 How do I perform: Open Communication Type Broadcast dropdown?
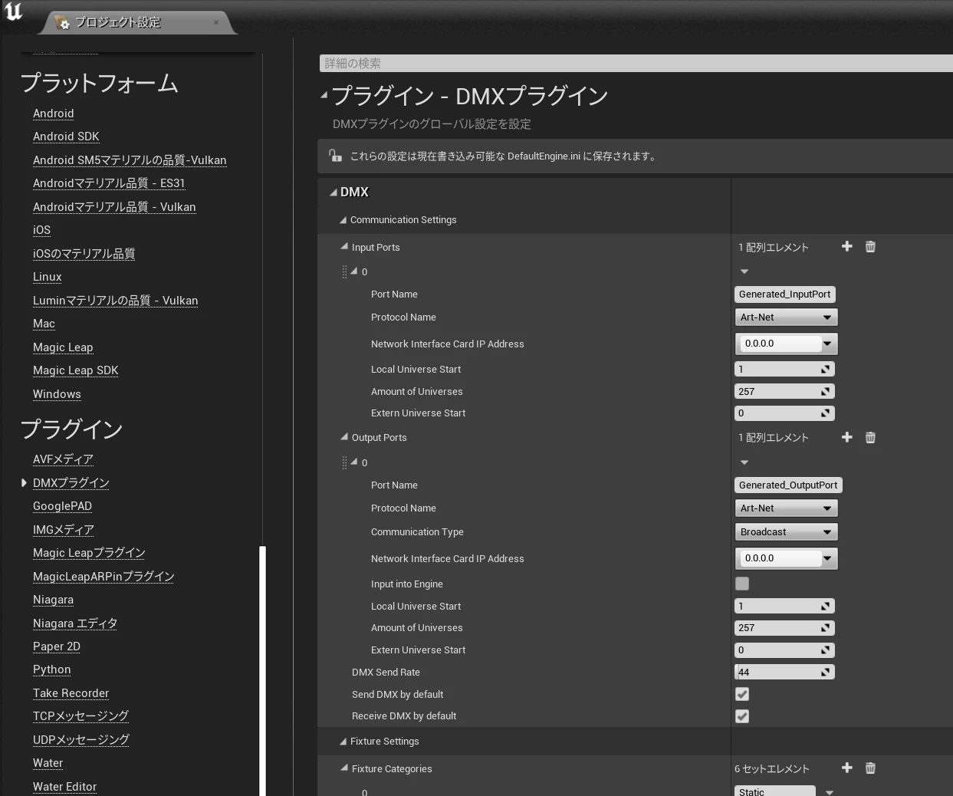786,532
